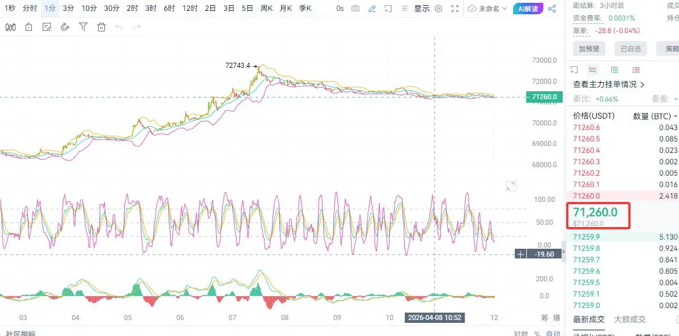Open chart settings hexagon gear icon
679x336 pixels.
[438, 8]
